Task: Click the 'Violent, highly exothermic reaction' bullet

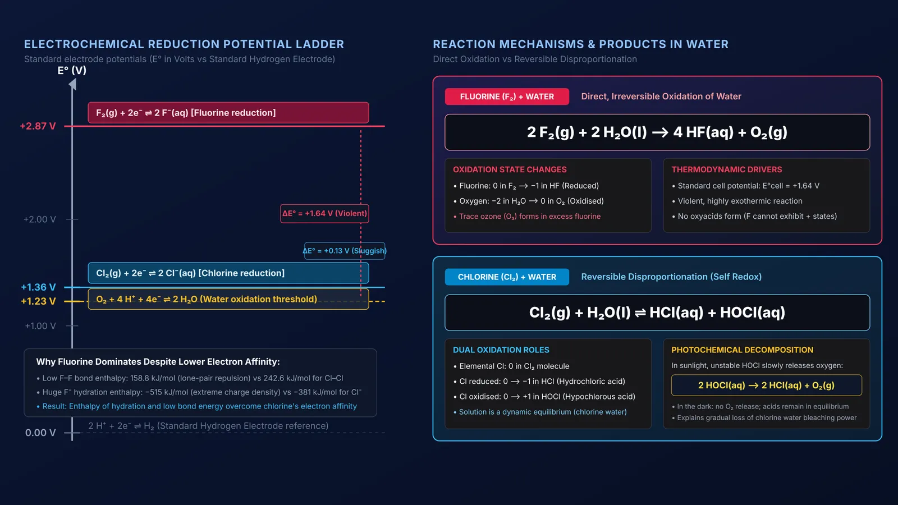Action: pyautogui.click(x=737, y=201)
